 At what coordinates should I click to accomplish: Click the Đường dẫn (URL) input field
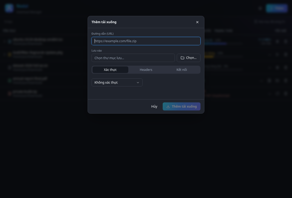146,41
